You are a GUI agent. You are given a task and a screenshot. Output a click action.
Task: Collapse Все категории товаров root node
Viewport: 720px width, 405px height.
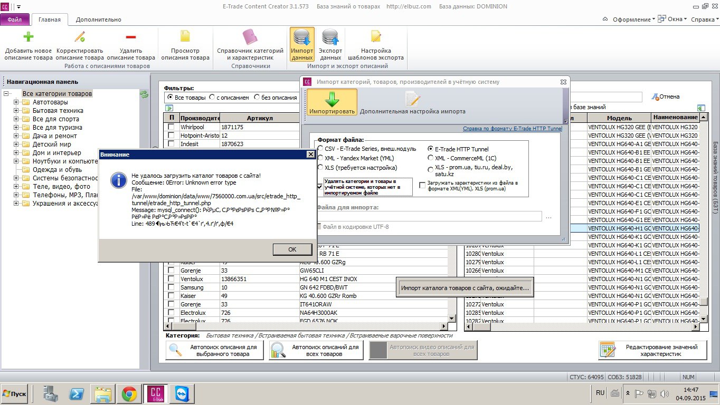[6, 94]
